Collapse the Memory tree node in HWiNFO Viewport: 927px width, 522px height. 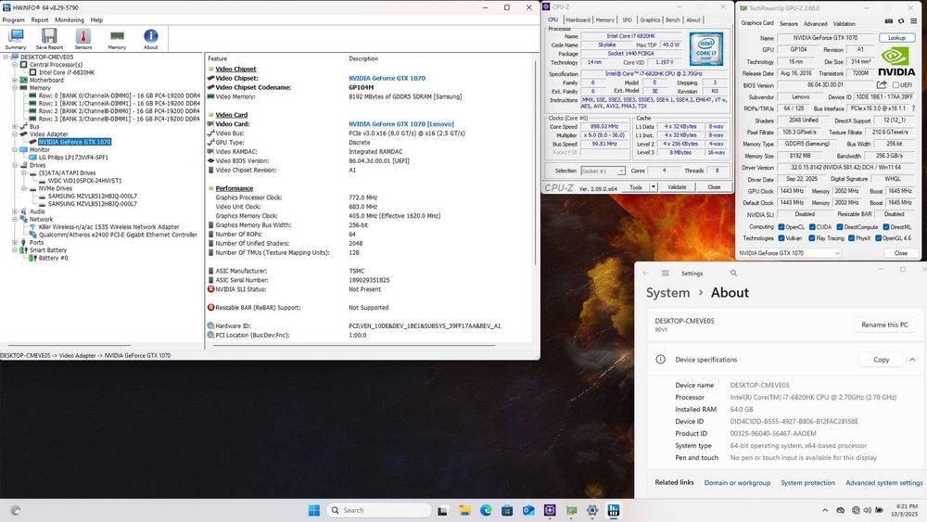16,87
